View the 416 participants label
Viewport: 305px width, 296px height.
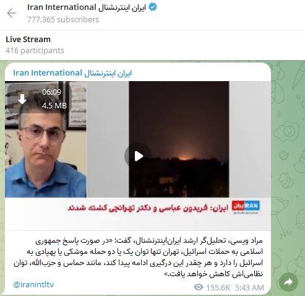pos(35,51)
